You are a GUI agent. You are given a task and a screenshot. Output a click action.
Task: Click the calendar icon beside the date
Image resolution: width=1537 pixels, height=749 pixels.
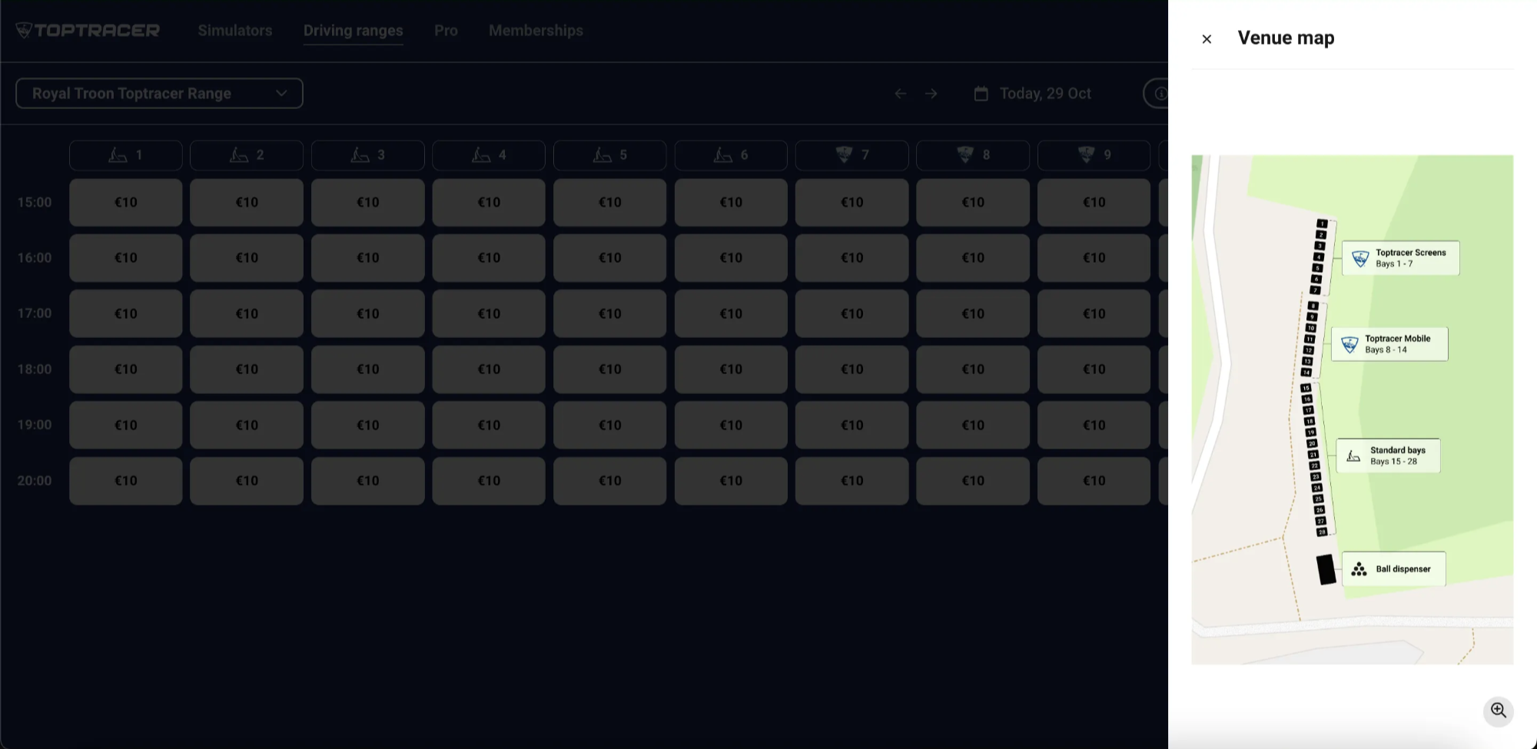(981, 94)
